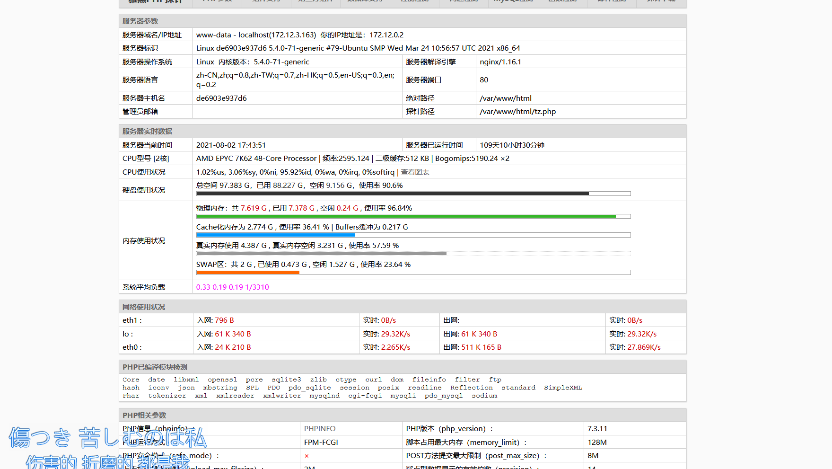Click the 'FPM-FCGI' run mode value
Viewport: 832px width, 469px height.
[x=321, y=442]
